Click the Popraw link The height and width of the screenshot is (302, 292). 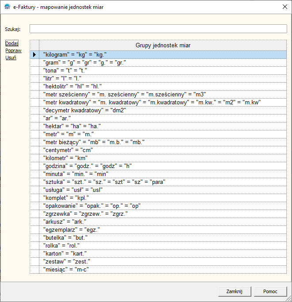pyautogui.click(x=13, y=50)
